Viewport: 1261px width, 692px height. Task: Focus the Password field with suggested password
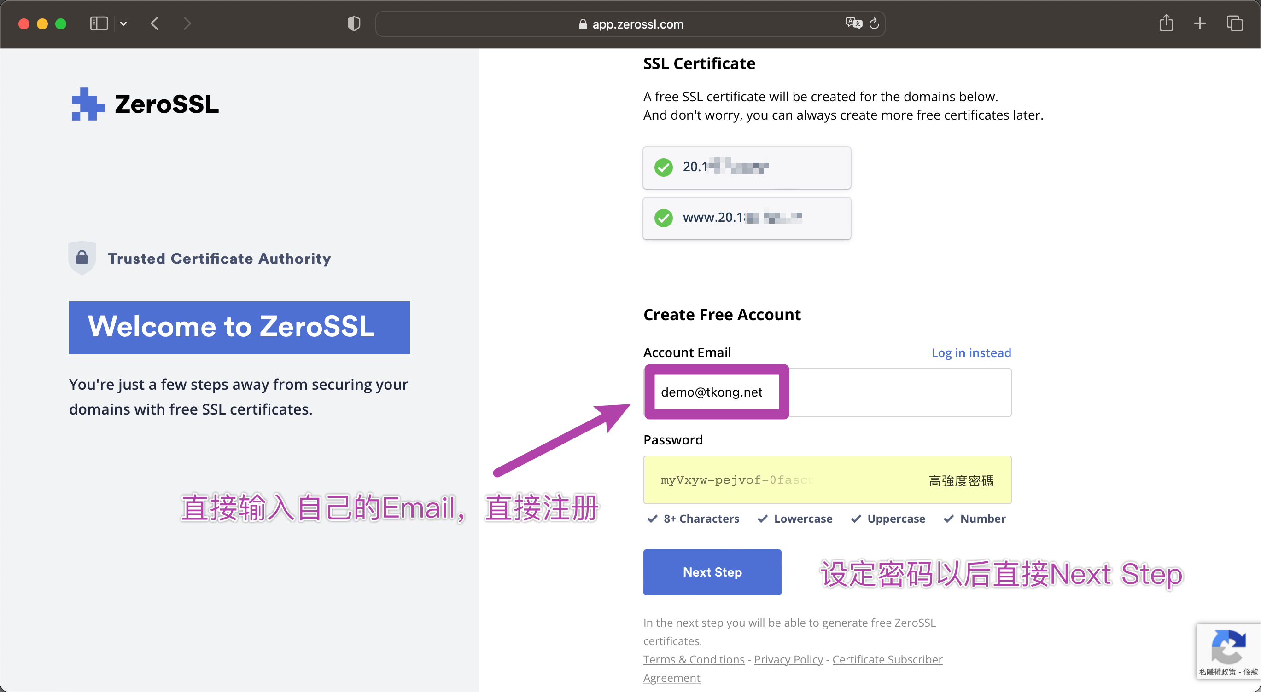827,480
